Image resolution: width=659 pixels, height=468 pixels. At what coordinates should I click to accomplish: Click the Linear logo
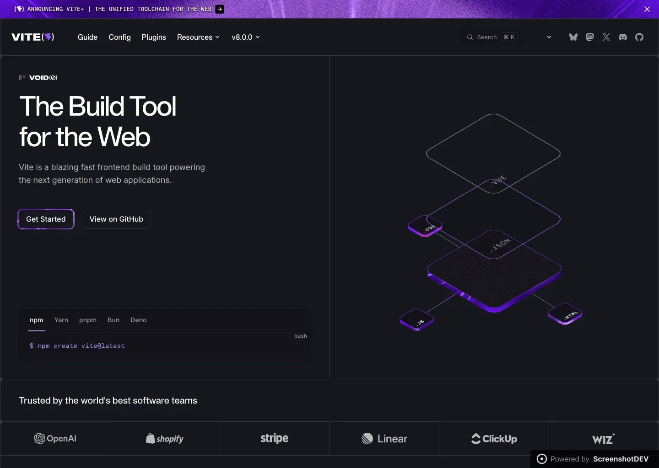384,439
